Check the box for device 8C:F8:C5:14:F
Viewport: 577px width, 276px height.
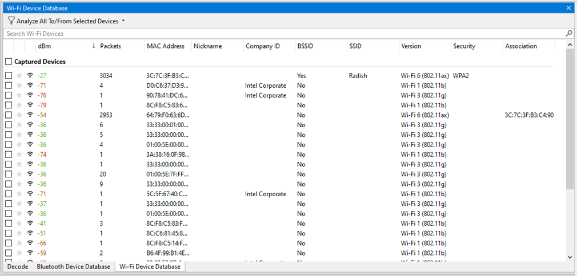point(9,243)
